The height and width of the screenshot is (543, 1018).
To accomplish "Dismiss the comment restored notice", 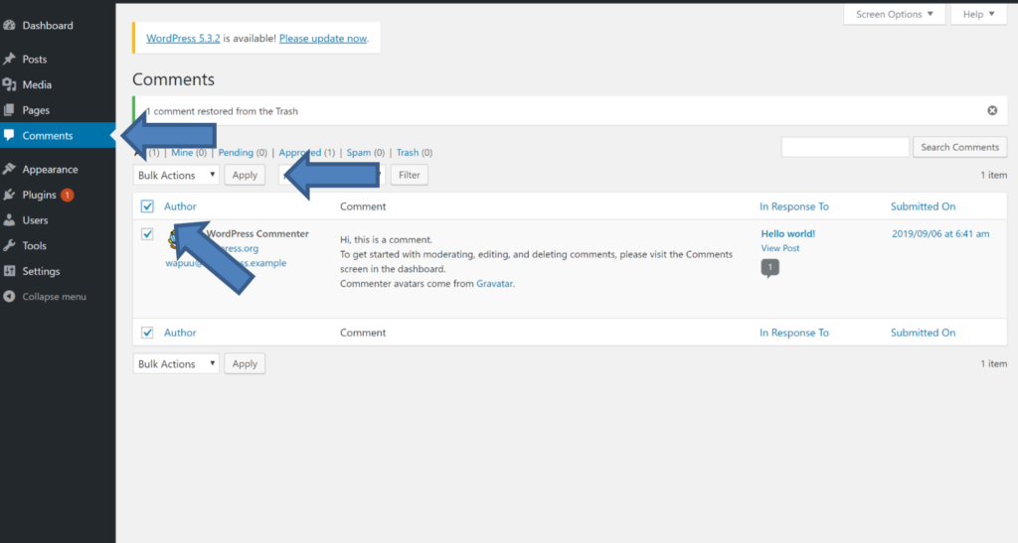I will tap(992, 111).
